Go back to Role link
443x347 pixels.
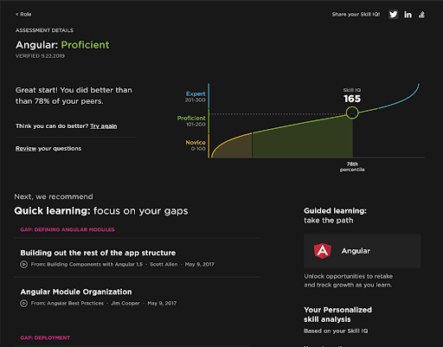23,14
